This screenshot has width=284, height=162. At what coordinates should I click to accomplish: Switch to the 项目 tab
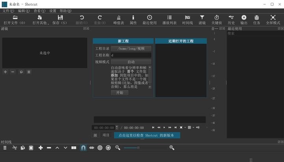(106, 135)
